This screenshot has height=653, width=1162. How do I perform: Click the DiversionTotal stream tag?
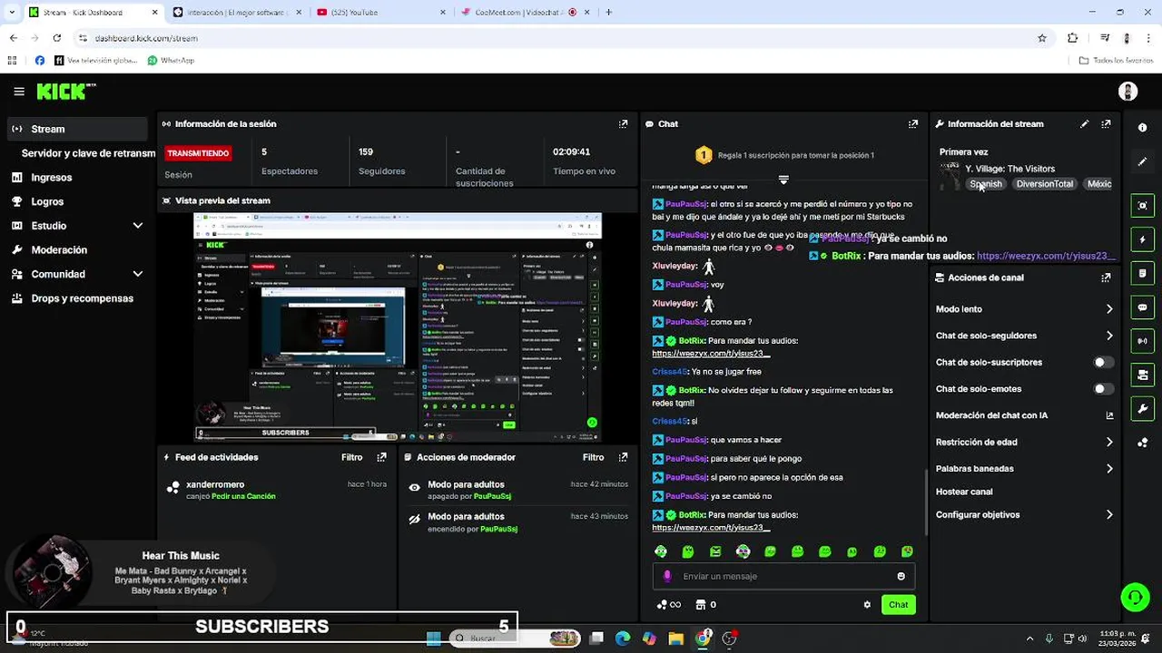[1044, 184]
